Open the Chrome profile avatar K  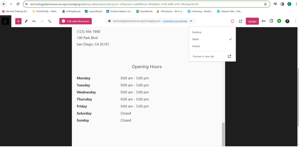pyautogui.click(x=289, y=4)
